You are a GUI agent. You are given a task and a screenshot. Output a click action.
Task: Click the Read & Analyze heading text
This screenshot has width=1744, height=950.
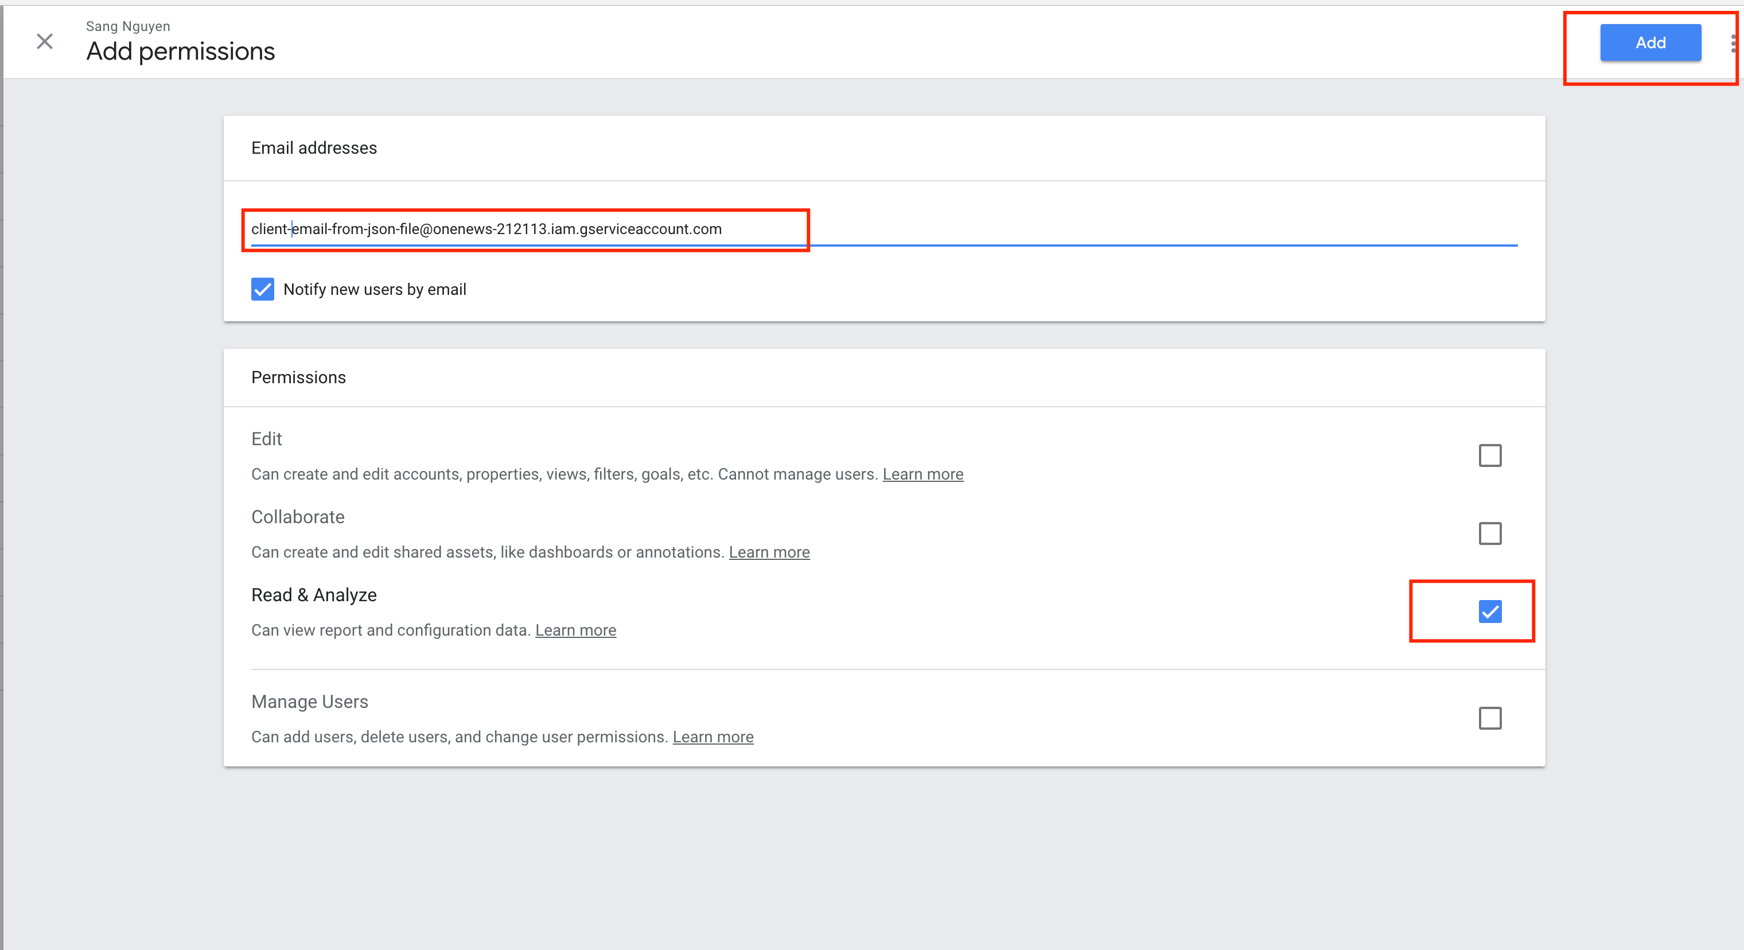pyautogui.click(x=313, y=595)
